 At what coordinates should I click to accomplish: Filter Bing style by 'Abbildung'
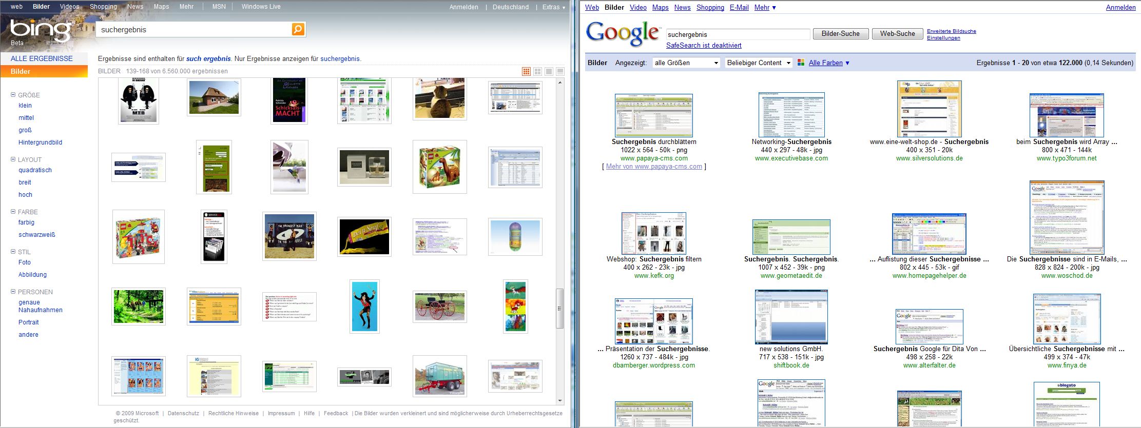(x=32, y=275)
